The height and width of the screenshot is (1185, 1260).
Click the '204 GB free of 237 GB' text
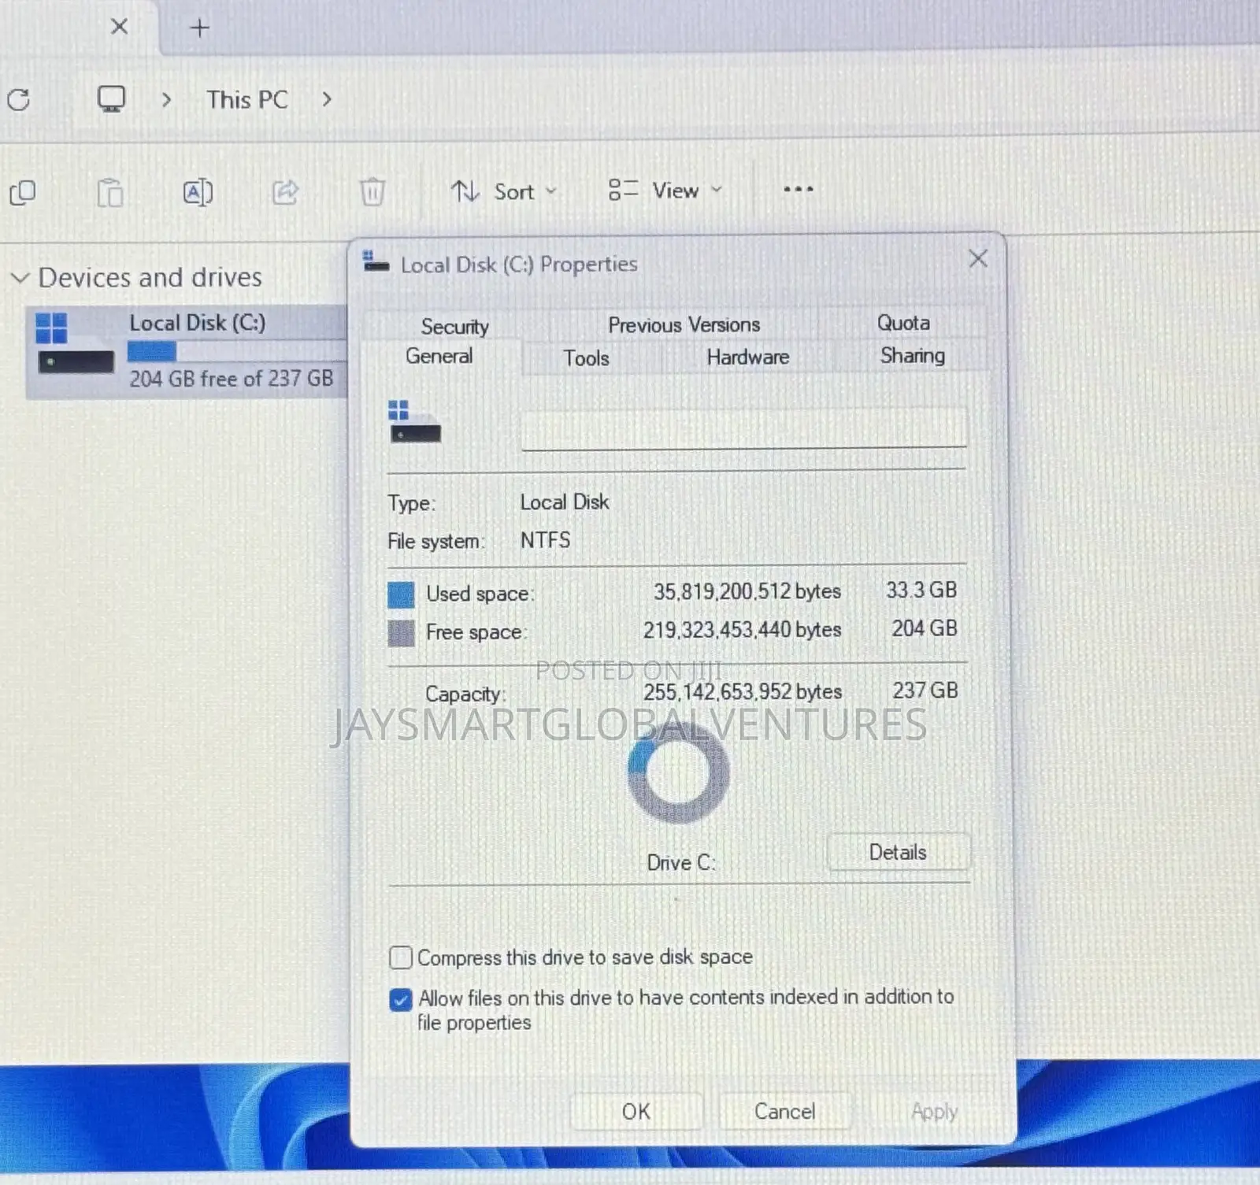point(232,379)
